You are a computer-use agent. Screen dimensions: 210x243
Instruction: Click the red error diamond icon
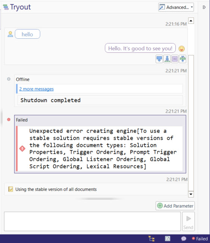pos(22,148)
